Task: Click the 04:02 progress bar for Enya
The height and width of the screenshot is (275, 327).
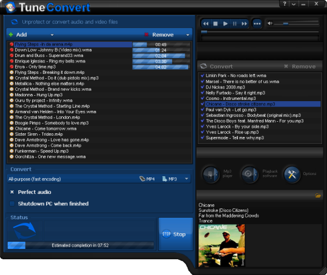Action: tap(161, 67)
